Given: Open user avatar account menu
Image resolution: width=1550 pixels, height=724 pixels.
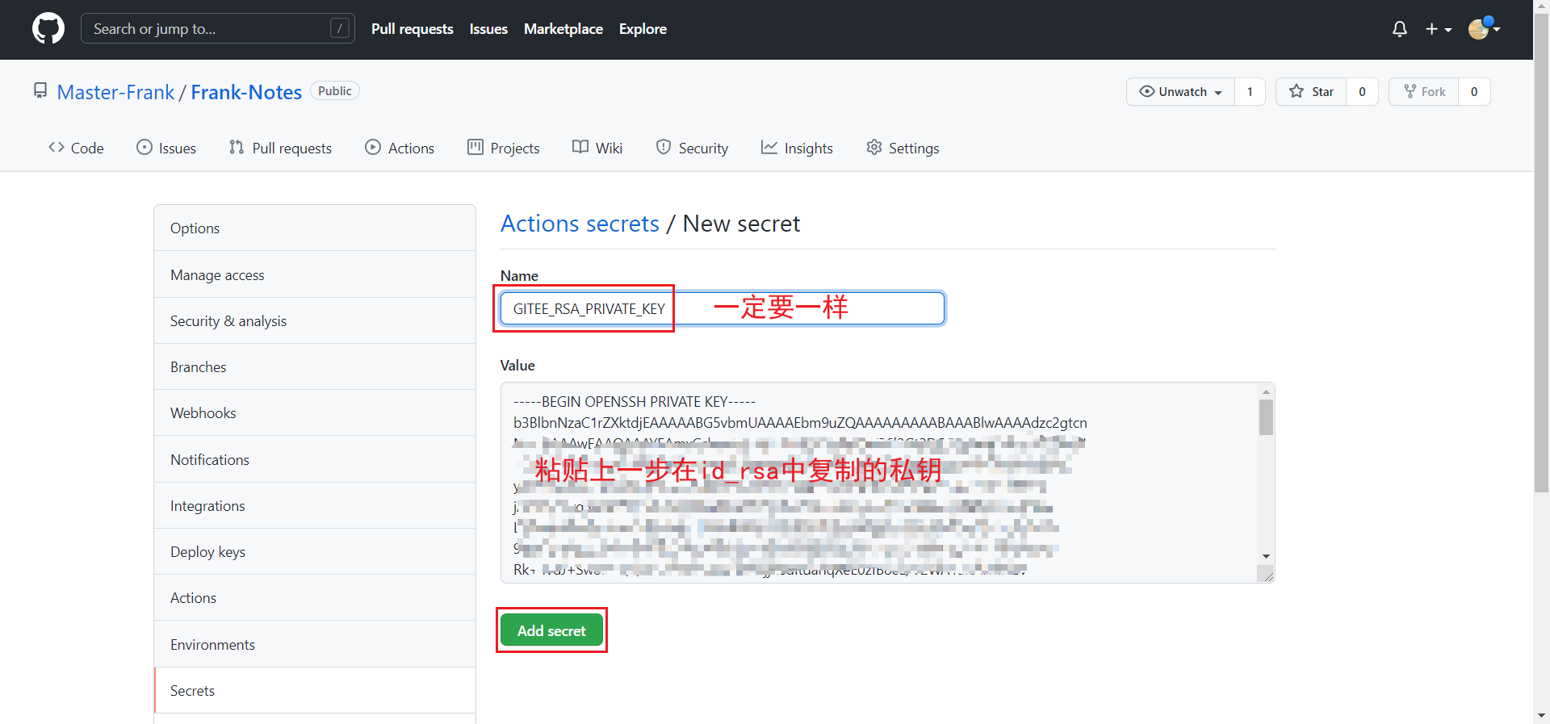Looking at the screenshot, I should (1484, 28).
